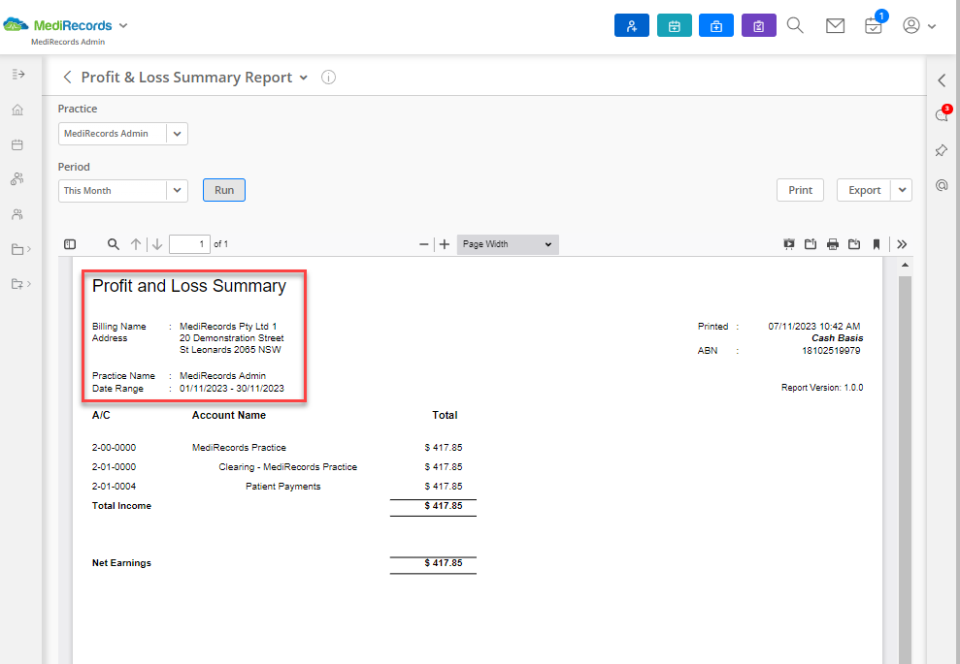Image resolution: width=960 pixels, height=664 pixels.
Task: Go to next page arrow in viewer
Action: [x=157, y=244]
